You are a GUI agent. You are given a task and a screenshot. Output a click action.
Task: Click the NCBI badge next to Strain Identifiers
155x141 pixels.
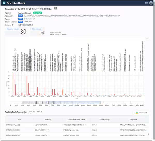(x=21, y=22)
